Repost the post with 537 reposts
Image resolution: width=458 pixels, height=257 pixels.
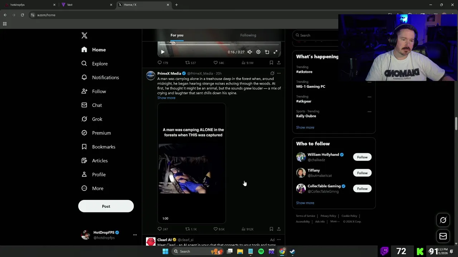pos(190,62)
